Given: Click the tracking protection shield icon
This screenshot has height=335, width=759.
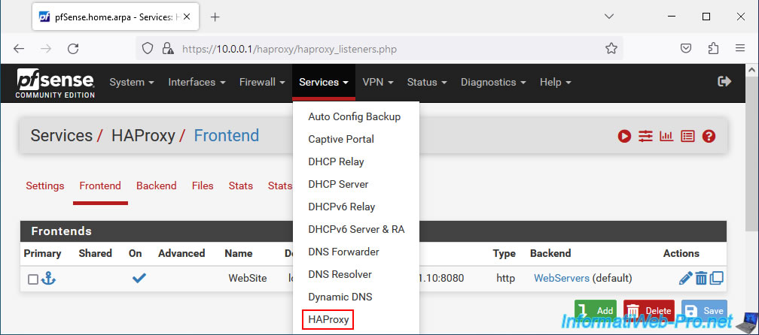Looking at the screenshot, I should click(x=148, y=48).
